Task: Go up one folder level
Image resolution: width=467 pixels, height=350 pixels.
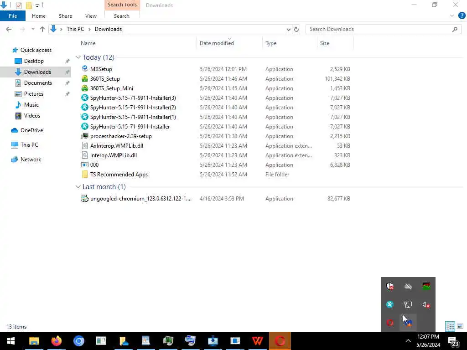Action: 42,29
